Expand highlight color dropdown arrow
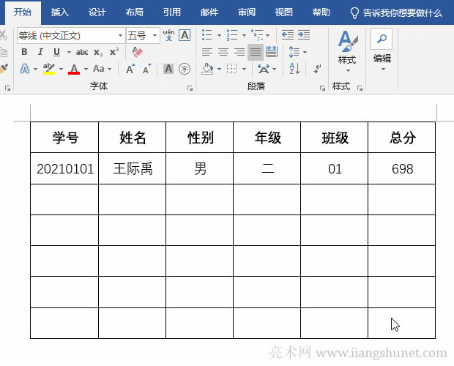 pyautogui.click(x=61, y=69)
